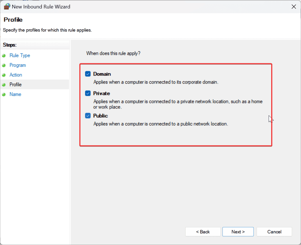This screenshot has height=245, width=301.
Task: Click the green bullet beside Name
Action: [4, 95]
